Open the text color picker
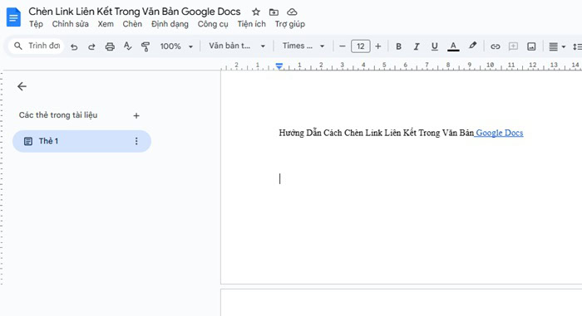This screenshot has height=316, width=582. click(x=453, y=46)
